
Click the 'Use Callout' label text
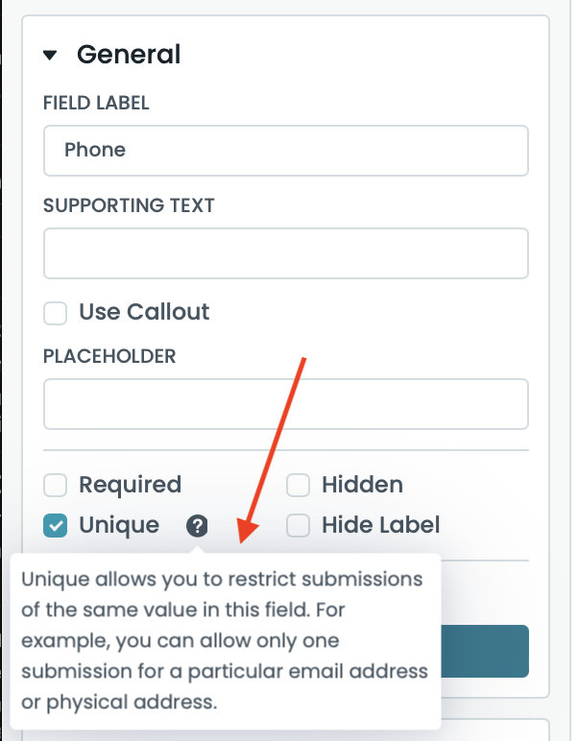(144, 312)
